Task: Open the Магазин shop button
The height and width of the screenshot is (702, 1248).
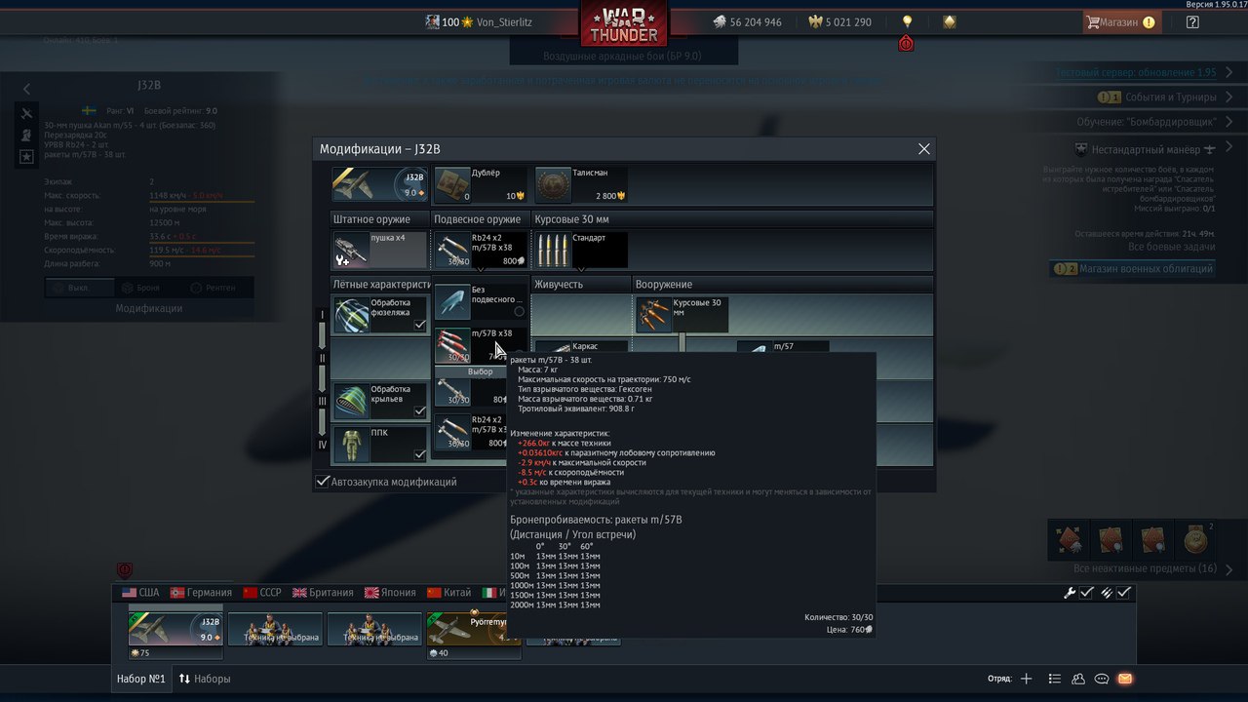Action: pos(1121,21)
